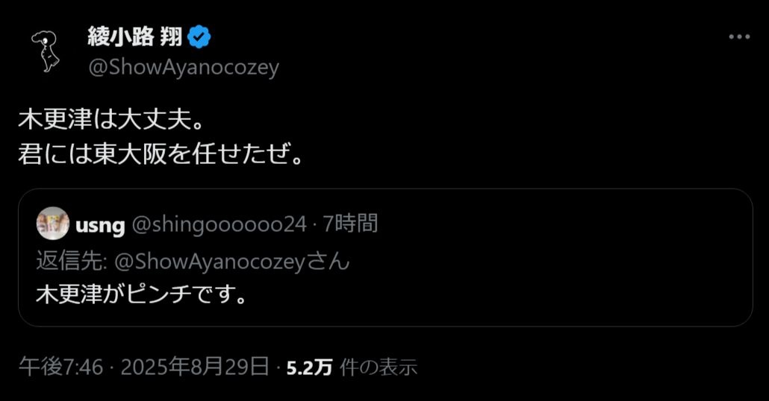Open the @ShowAyanocozeyさん mention in the reply line

[232, 262]
